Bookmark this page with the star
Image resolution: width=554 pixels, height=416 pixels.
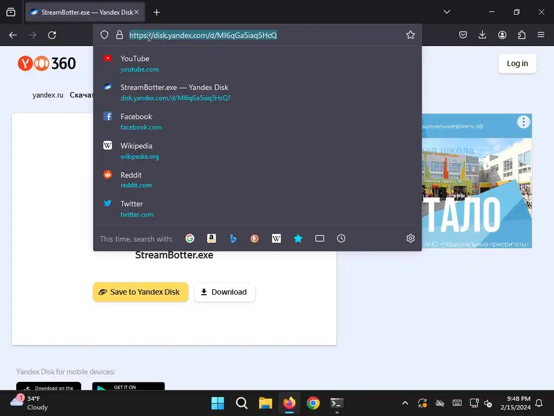pos(410,35)
